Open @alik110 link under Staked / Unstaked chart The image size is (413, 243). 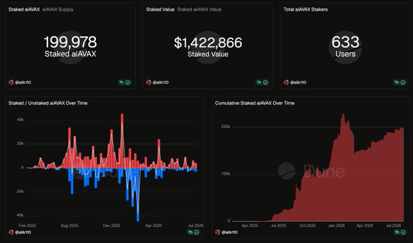pyautogui.click(x=23, y=232)
